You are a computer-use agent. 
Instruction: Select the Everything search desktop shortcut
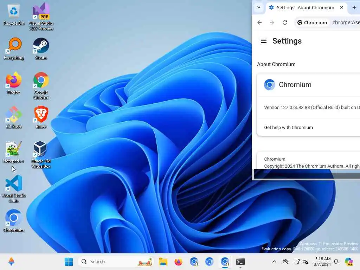[x=14, y=49]
